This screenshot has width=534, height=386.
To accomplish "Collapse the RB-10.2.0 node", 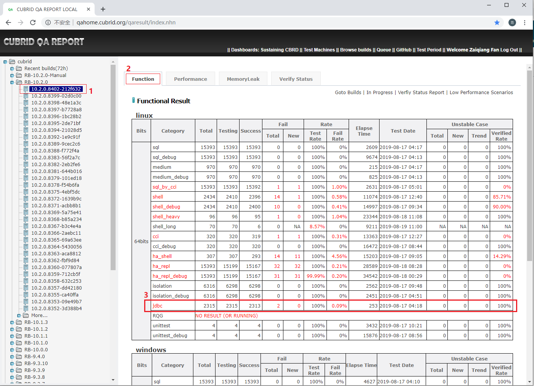I will point(12,82).
